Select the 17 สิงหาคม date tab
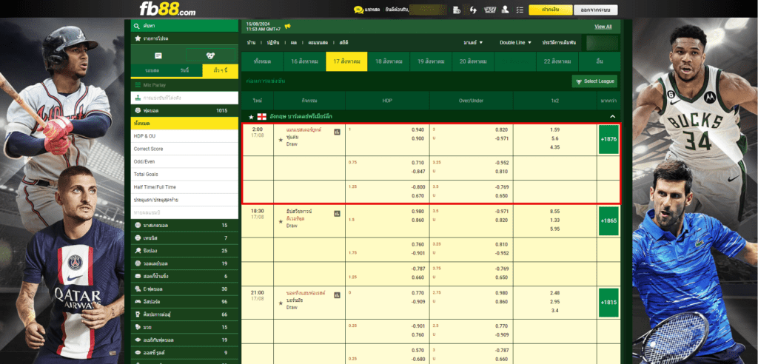The height and width of the screenshot is (364, 758). click(x=346, y=61)
